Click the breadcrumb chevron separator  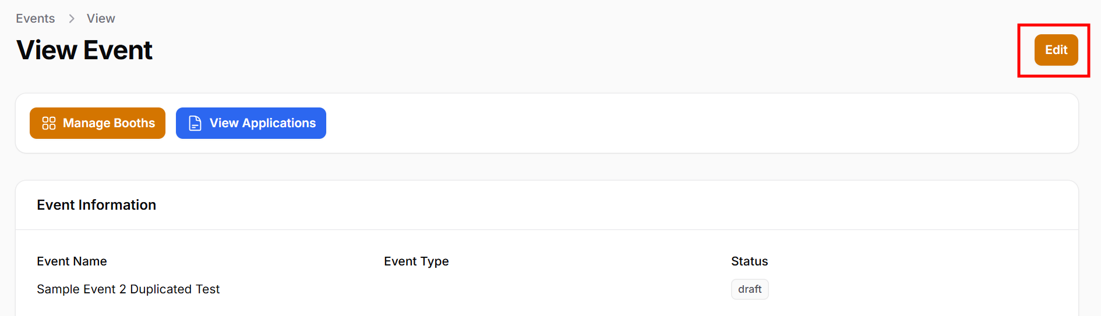point(72,19)
